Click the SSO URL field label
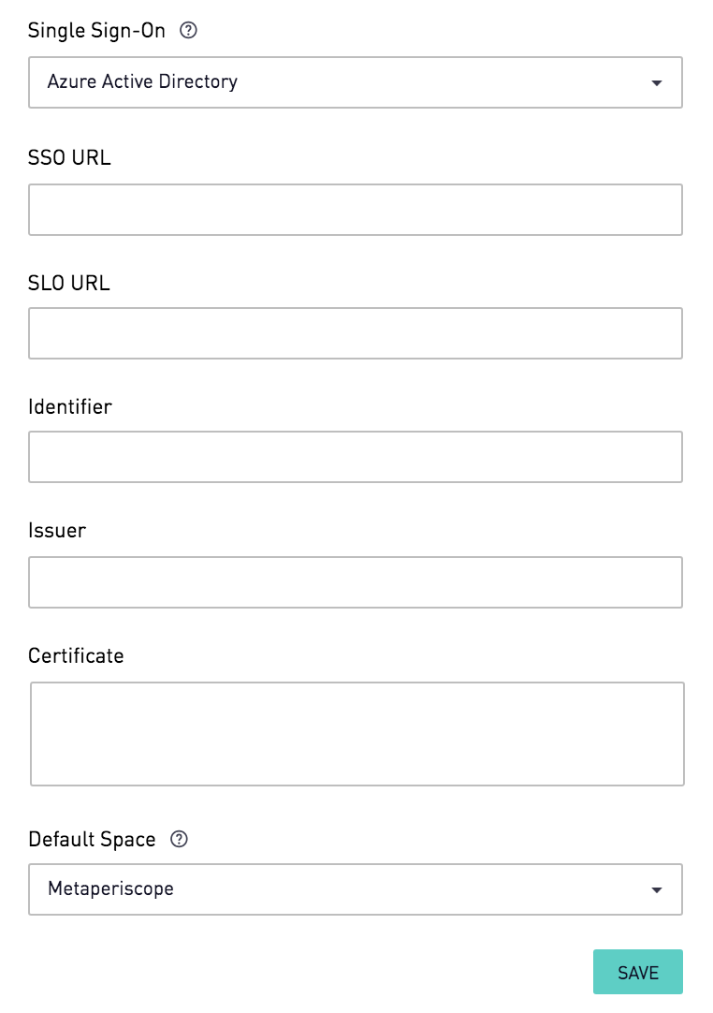 [69, 157]
